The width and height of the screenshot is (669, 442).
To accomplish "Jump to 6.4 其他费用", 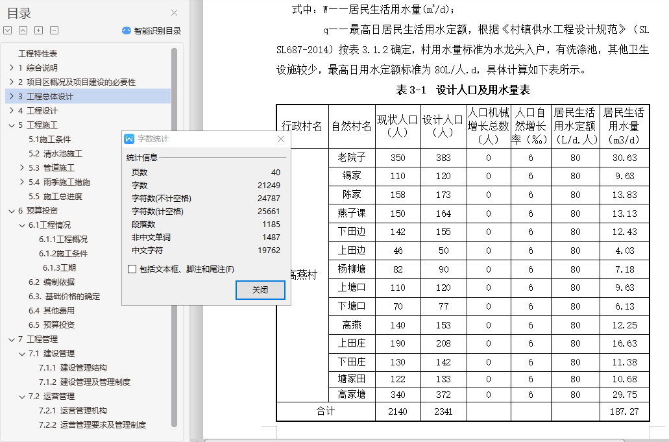I will point(52,311).
